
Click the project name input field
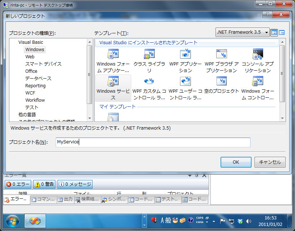point(153,142)
